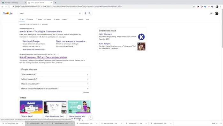Open the Chrome profile avatar in toolbar
Image resolution: width=223 pixels, height=126 pixels.
[217, 6]
